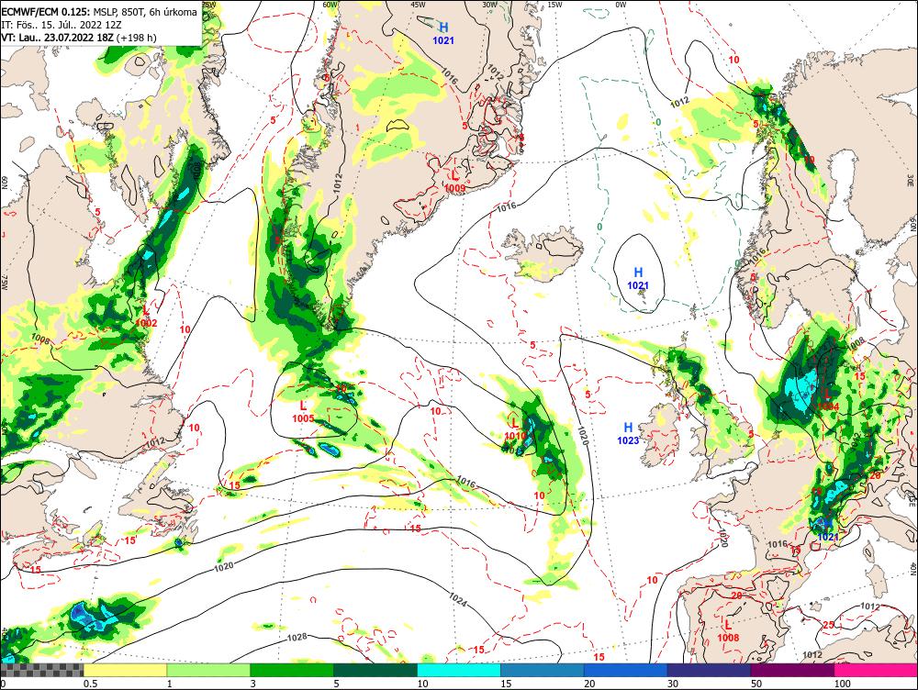Click the 1012 isobar label near Svalbard

click(679, 102)
